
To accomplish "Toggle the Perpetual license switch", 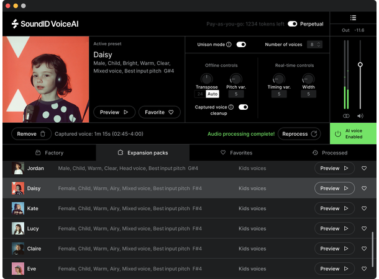I will coord(292,24).
